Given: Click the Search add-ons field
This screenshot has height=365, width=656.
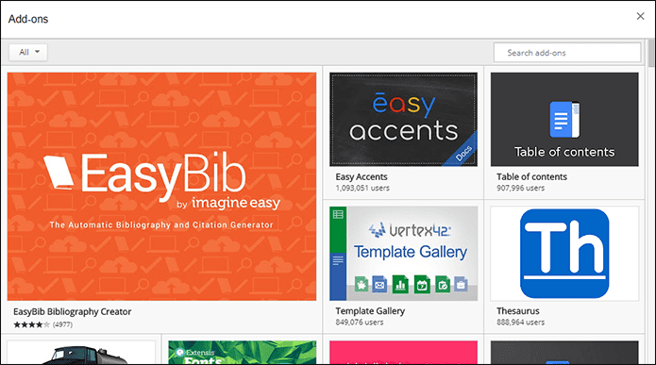Looking at the screenshot, I should coord(567,53).
